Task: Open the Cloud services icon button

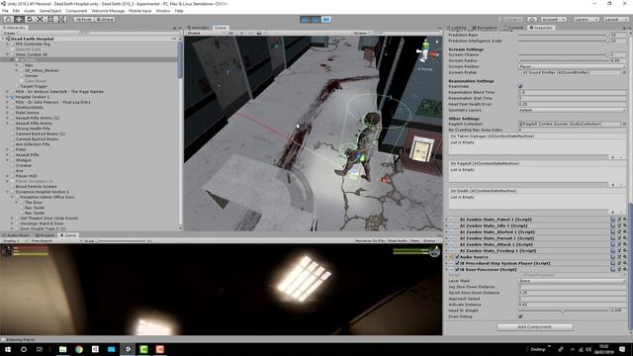Action: [x=532, y=20]
